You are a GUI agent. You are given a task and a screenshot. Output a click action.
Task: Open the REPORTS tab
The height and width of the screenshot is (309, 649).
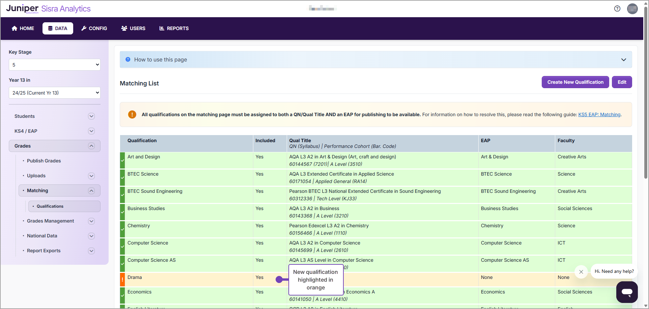pos(174,28)
